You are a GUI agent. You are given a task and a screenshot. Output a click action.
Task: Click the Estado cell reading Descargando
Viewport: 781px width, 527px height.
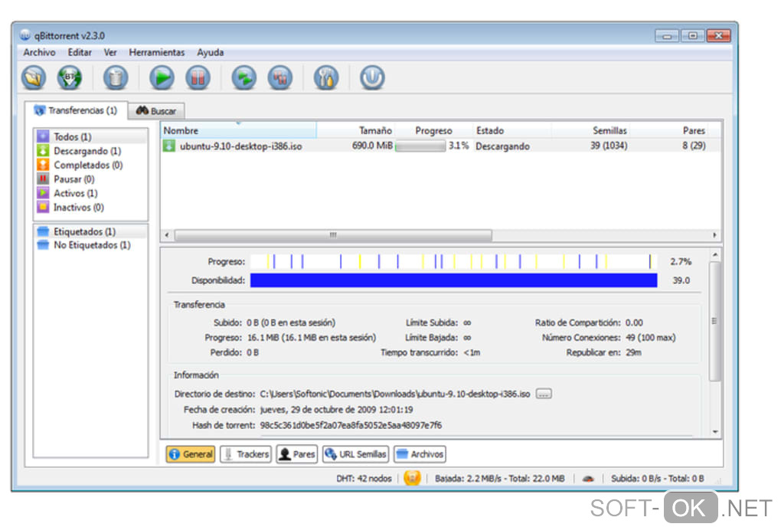[502, 146]
